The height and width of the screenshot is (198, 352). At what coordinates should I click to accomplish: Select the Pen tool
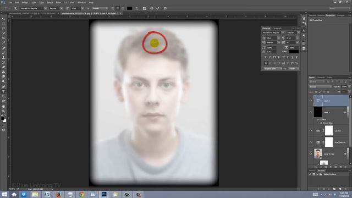(x=3, y=87)
